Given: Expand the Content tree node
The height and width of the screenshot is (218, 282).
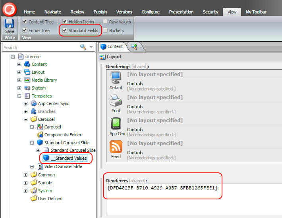Looking at the screenshot, I should (19, 65).
